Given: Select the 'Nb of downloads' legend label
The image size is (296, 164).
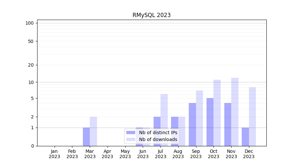Looking at the screenshot, I should (x=158, y=139).
